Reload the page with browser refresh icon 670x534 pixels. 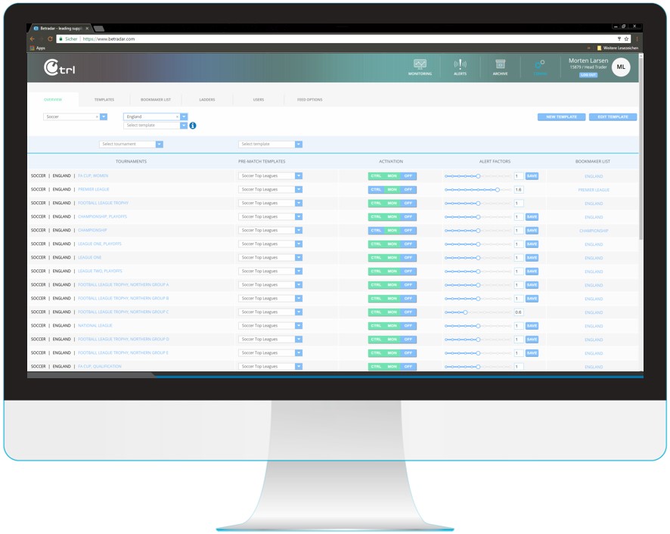point(51,39)
